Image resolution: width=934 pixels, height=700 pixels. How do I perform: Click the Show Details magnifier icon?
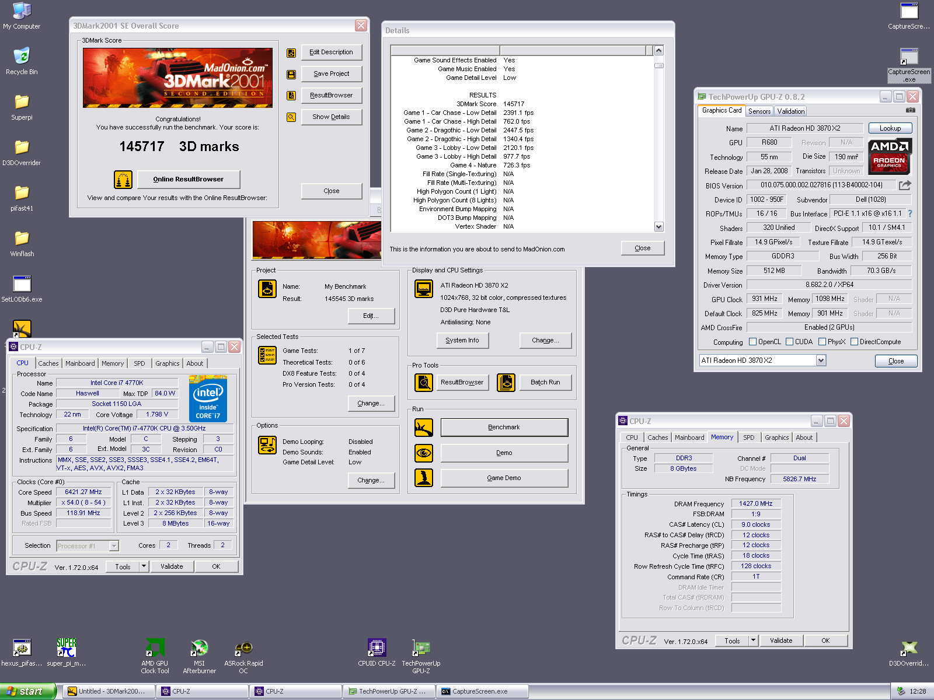tap(291, 117)
